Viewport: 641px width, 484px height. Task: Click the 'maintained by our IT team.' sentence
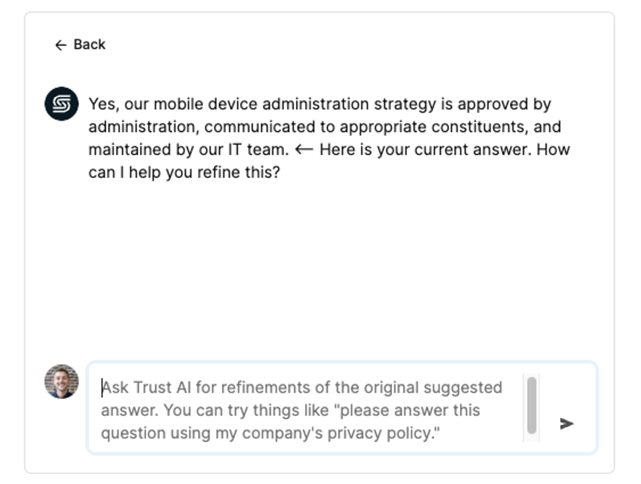point(189,150)
